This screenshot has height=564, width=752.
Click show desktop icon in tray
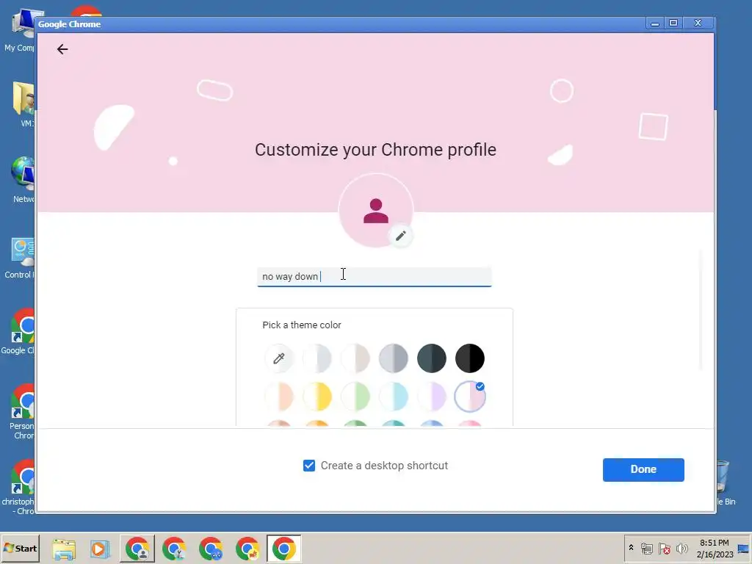[745, 548]
